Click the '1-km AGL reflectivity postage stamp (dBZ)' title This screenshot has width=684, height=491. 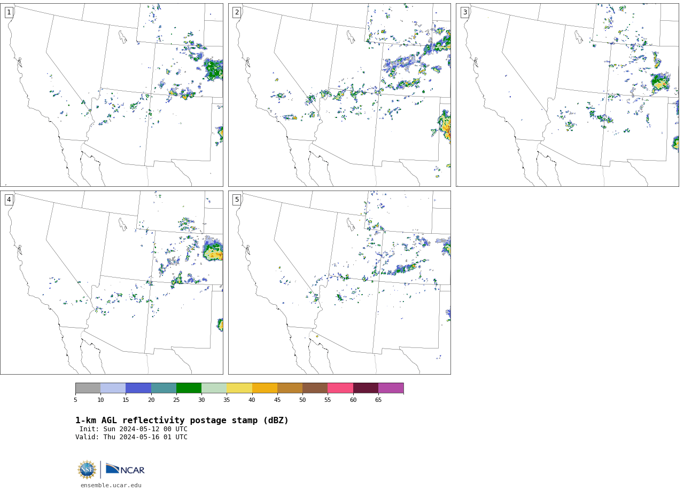point(182,421)
